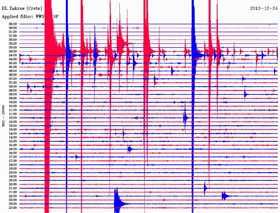
Task: Select the 13:30 time label
Action: (x=13, y=130)
